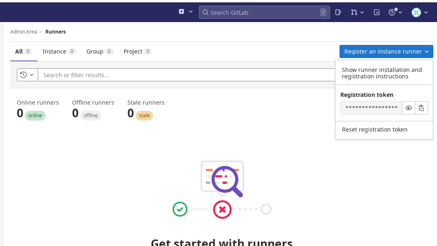437x246 pixels.
Task: Choose Reset registration token
Action: [375, 130]
